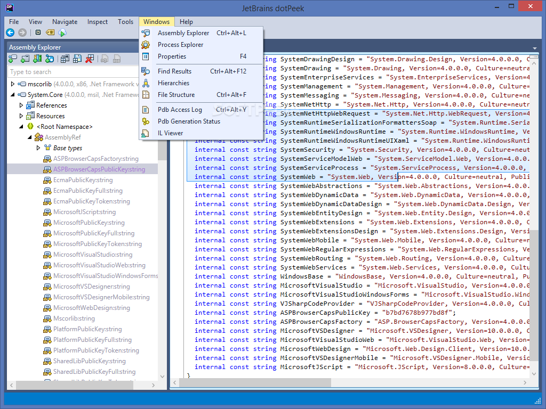
Task: Click the AssemblyRef class icon
Action: pos(38,137)
